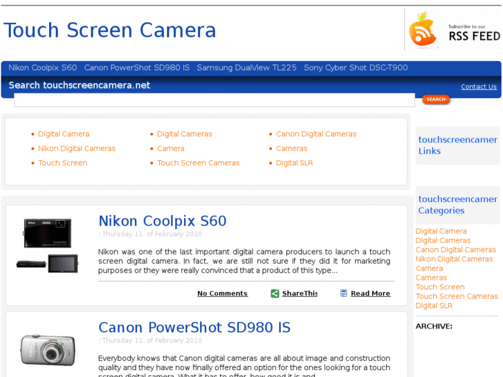Open Subscribe to our RSS FEED text

pos(474,33)
